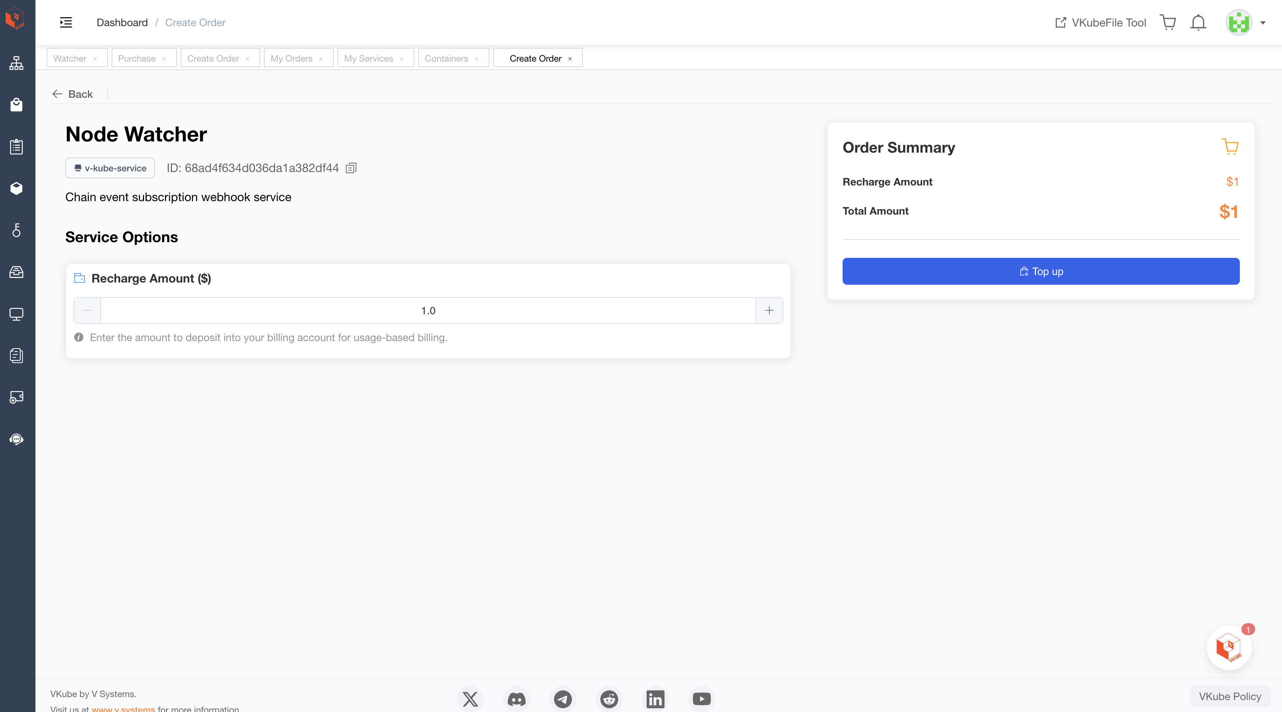The width and height of the screenshot is (1282, 712).
Task: Switch to My Services tab
Action: coord(368,58)
